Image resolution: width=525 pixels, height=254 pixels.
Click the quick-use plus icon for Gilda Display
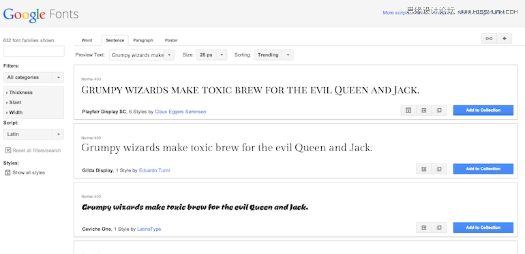tap(424, 169)
